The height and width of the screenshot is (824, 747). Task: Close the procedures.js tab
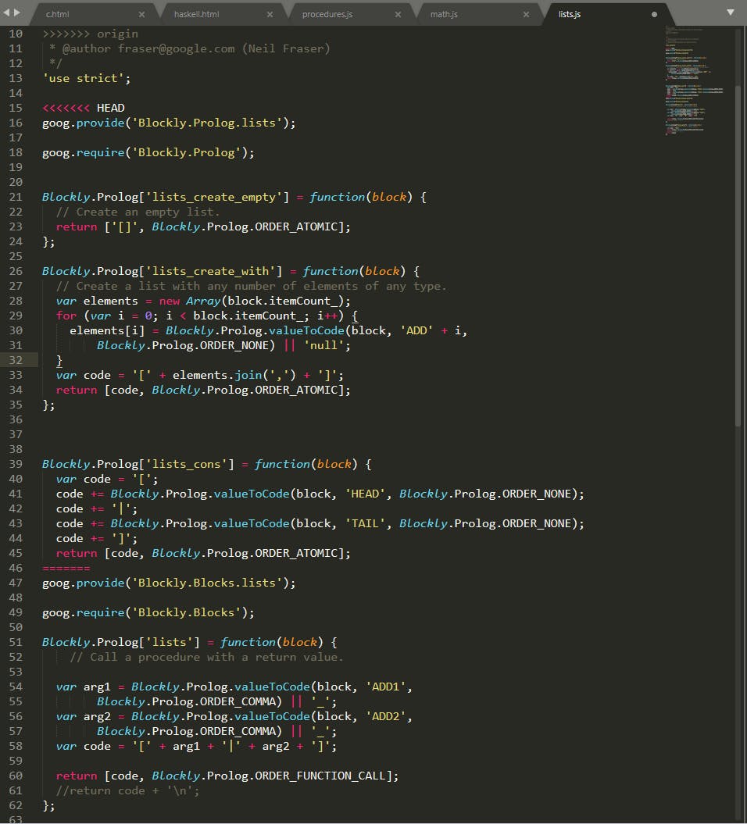coord(398,15)
